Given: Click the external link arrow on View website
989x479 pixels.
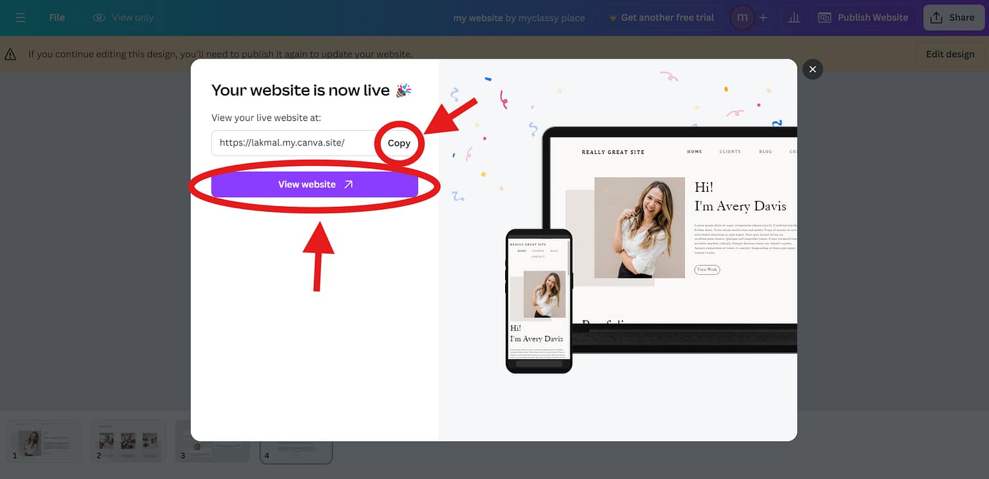Looking at the screenshot, I should tap(347, 184).
